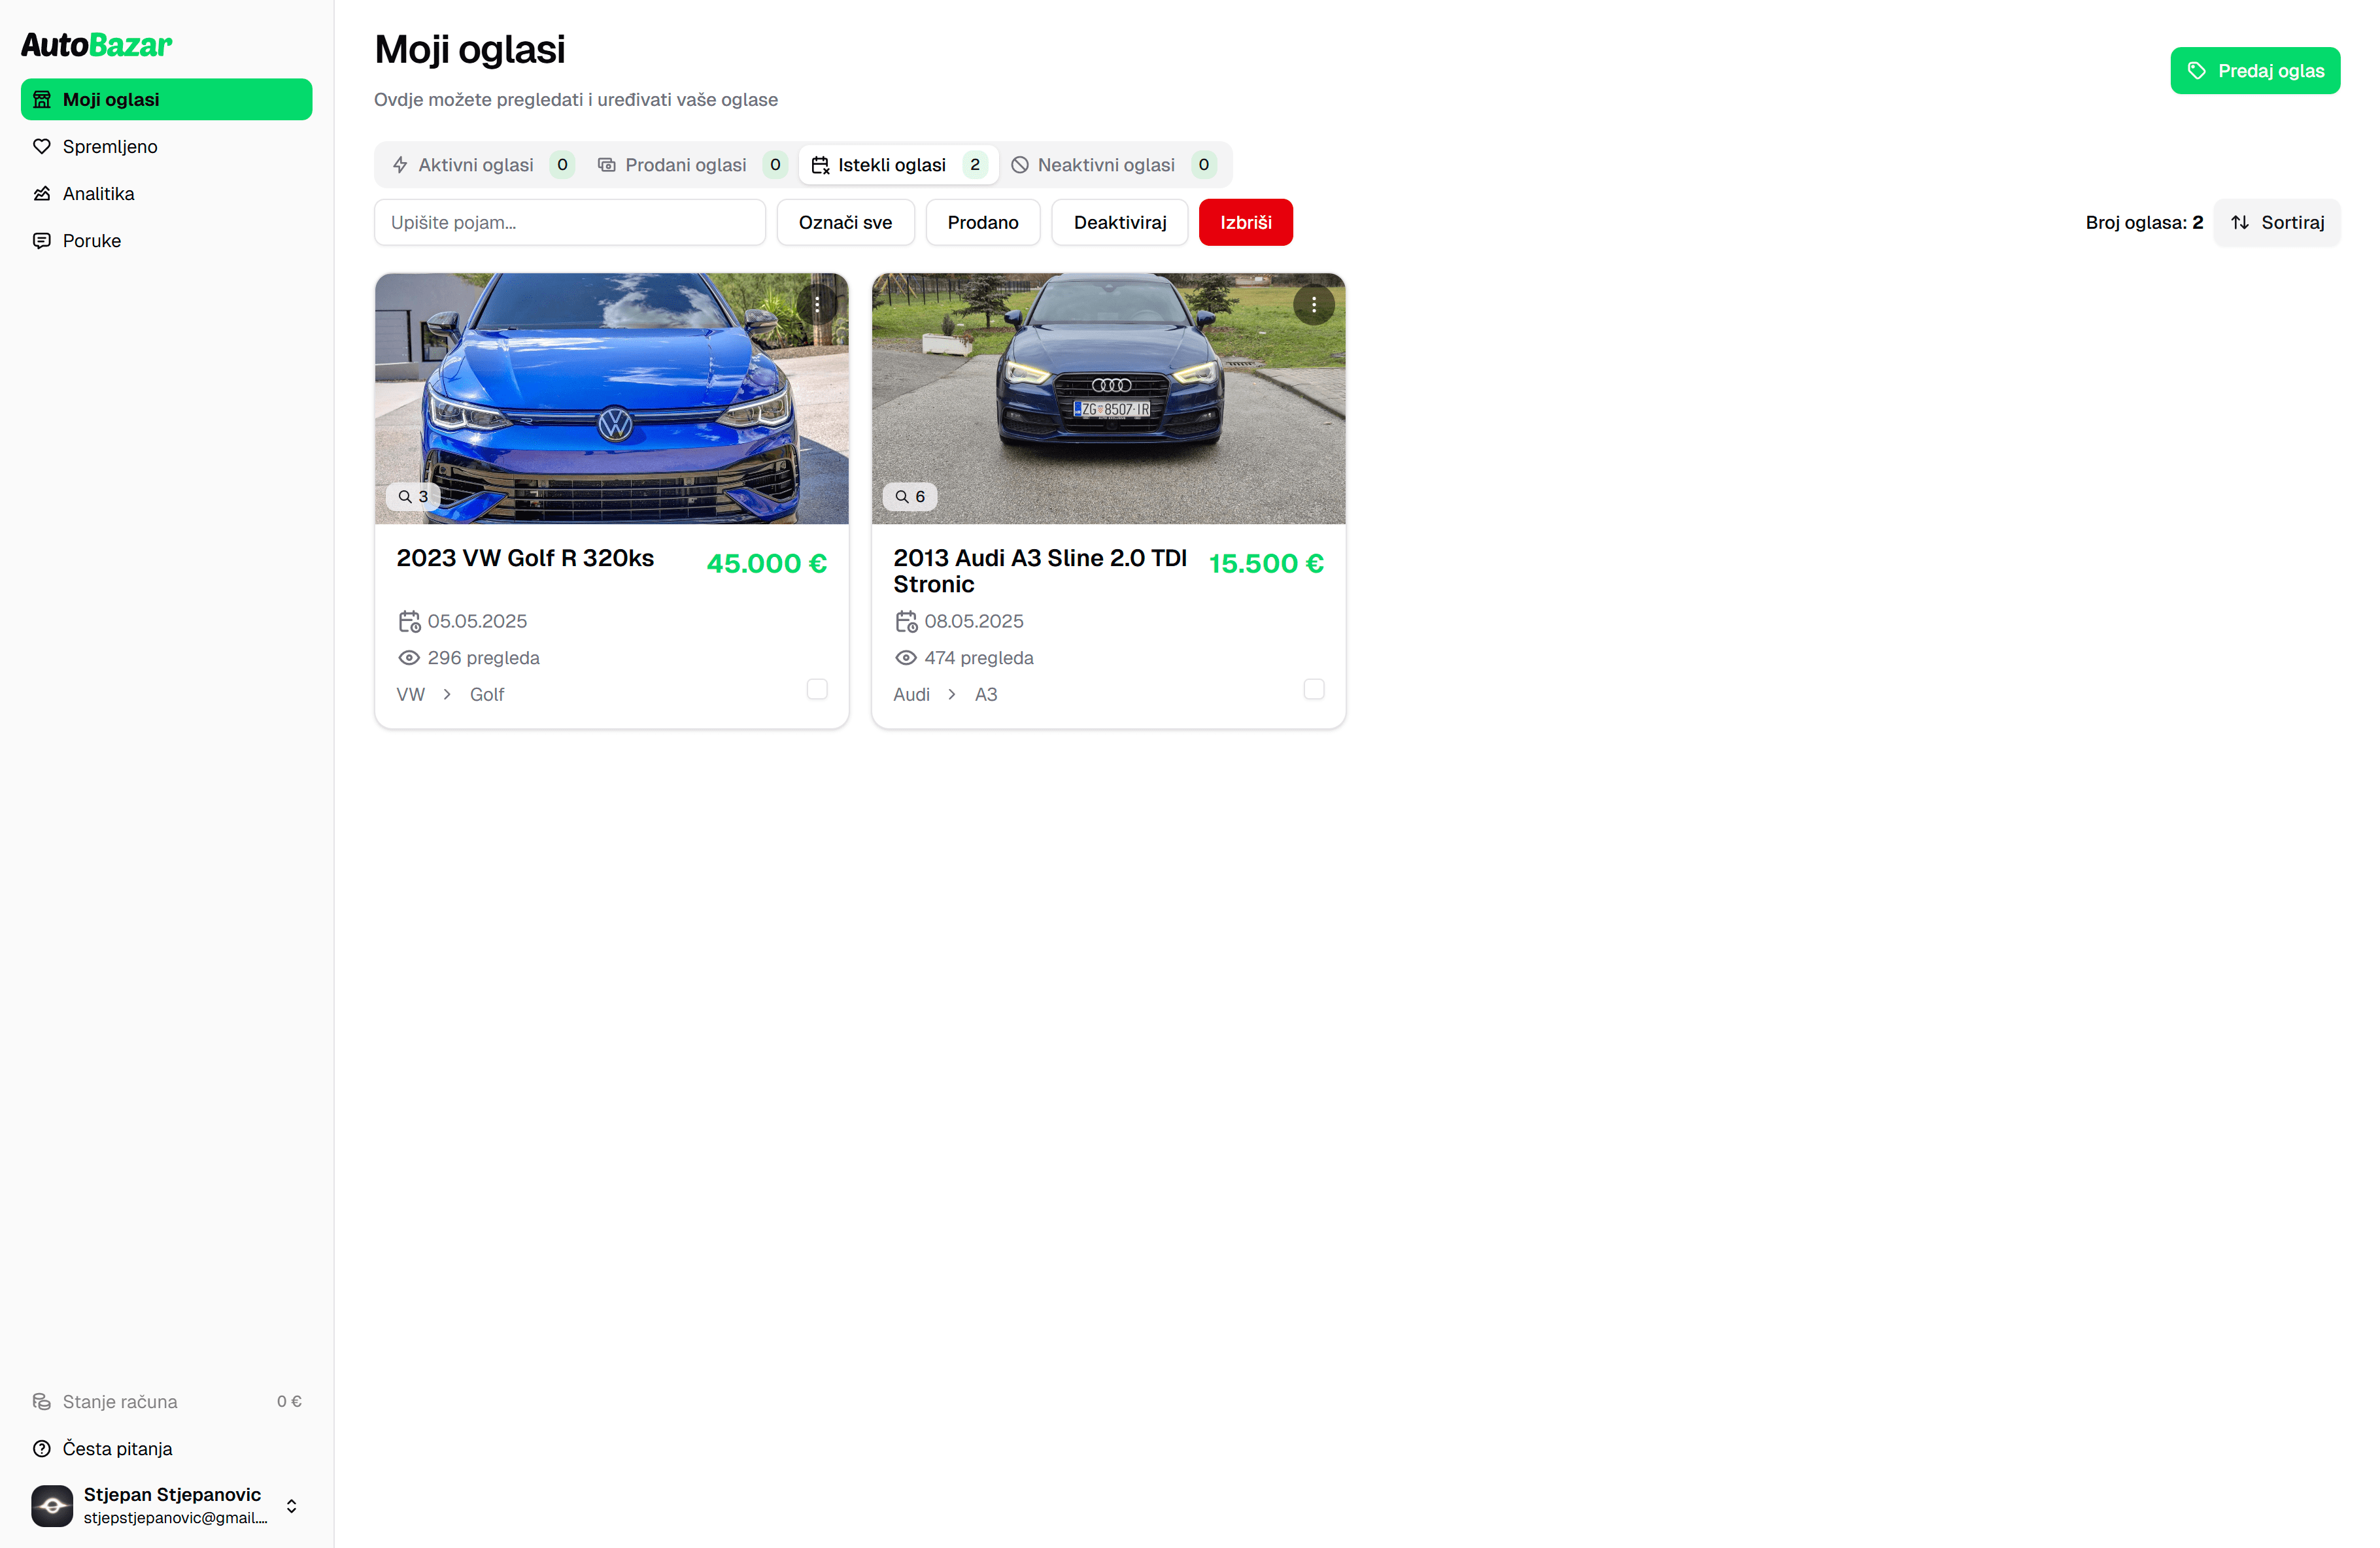
Task: Click the 15.500 € price
Action: click(1266, 563)
